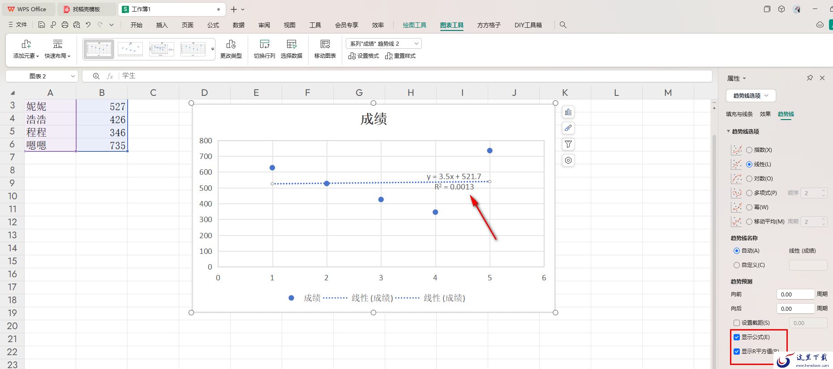Select Moving Average (移动平均) option

pos(749,222)
